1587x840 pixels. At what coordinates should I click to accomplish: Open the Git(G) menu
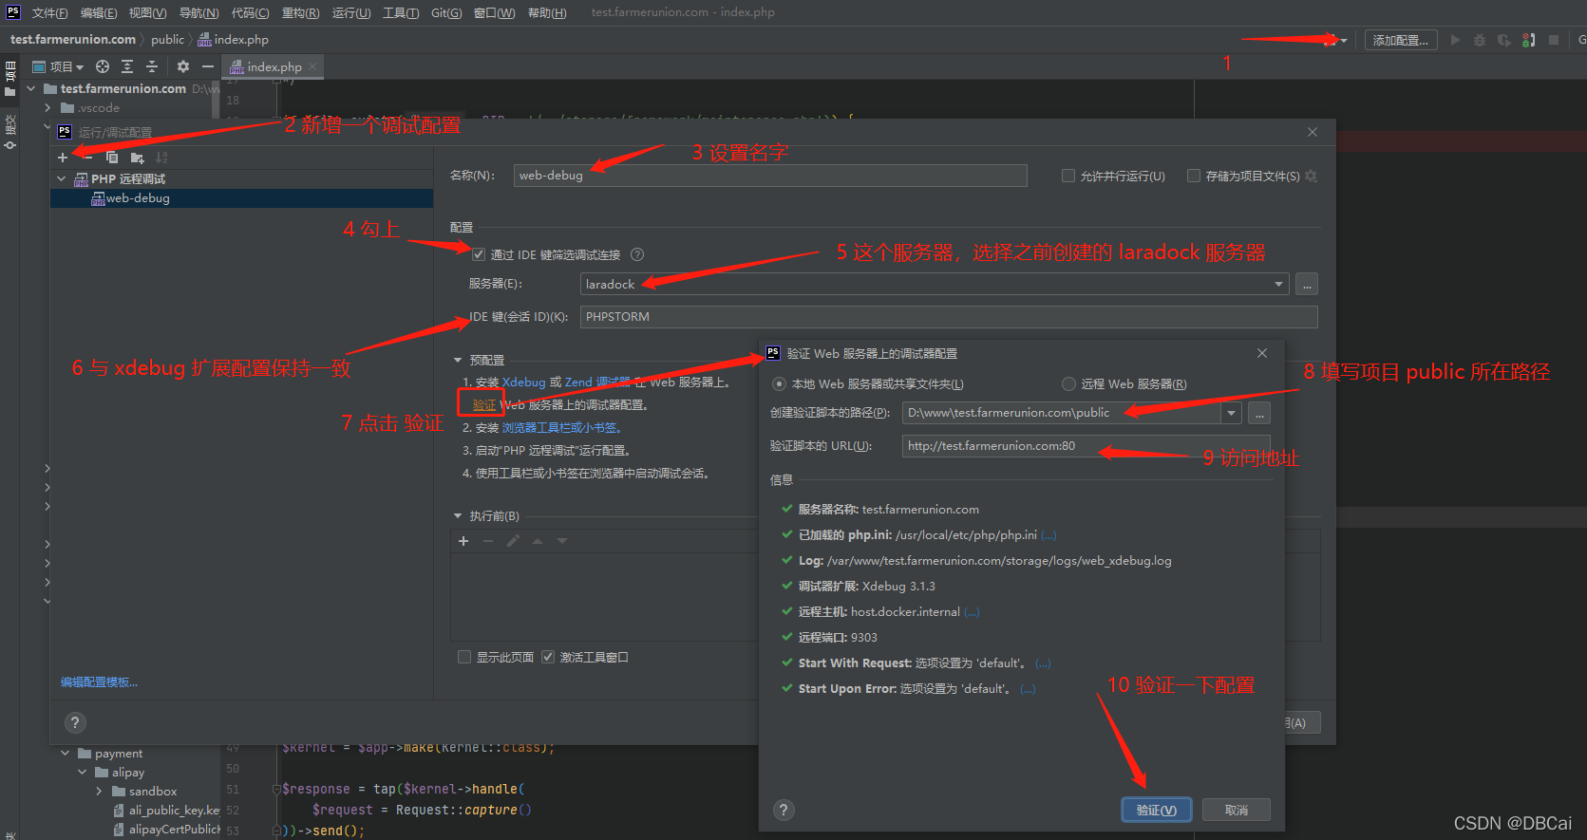tap(446, 12)
